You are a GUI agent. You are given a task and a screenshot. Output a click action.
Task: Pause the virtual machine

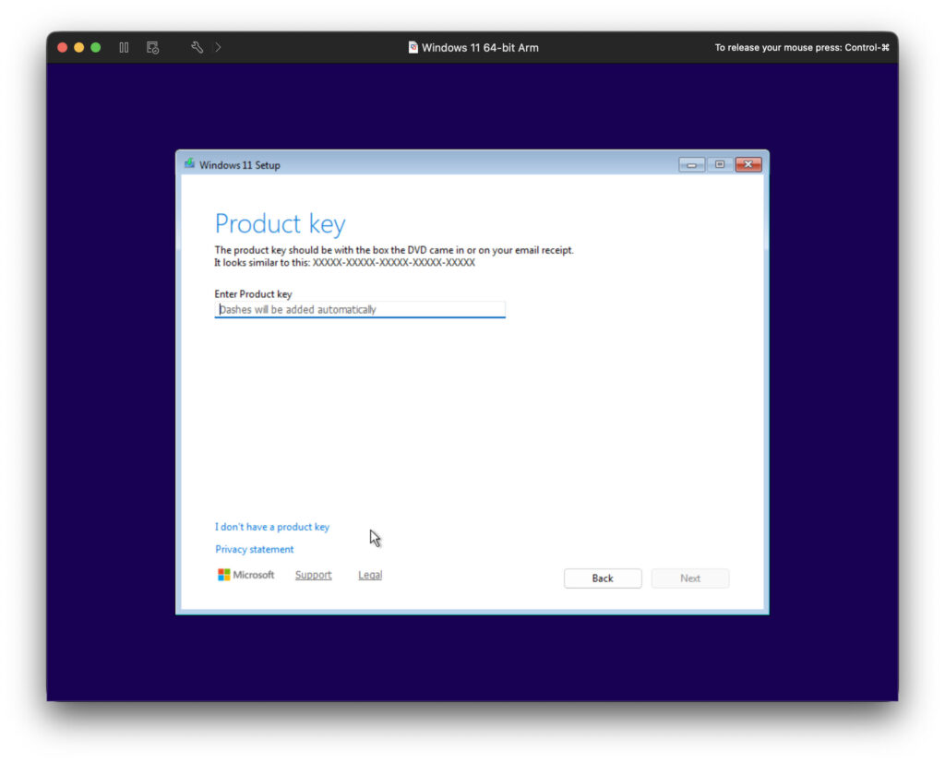[x=123, y=47]
